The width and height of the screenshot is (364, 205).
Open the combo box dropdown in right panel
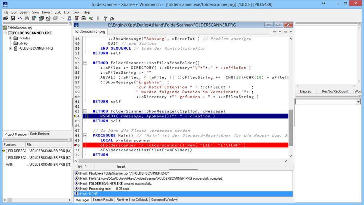358,102
